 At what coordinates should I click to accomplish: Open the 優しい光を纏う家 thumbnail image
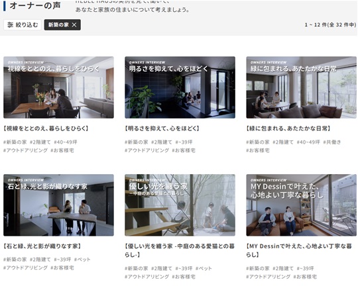180,205
